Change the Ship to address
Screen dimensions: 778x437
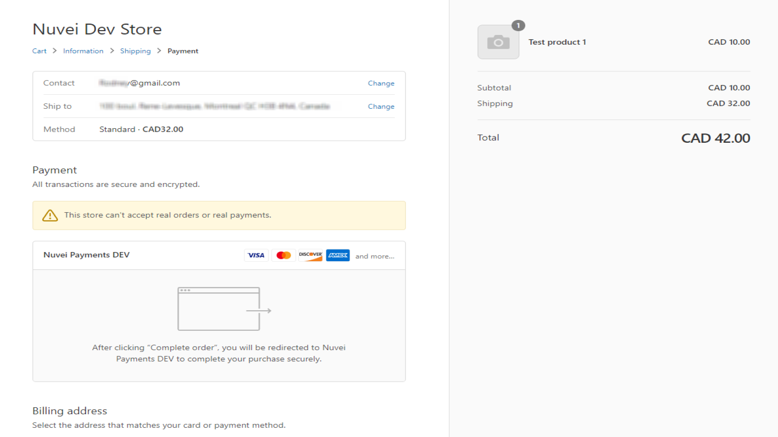tap(381, 106)
